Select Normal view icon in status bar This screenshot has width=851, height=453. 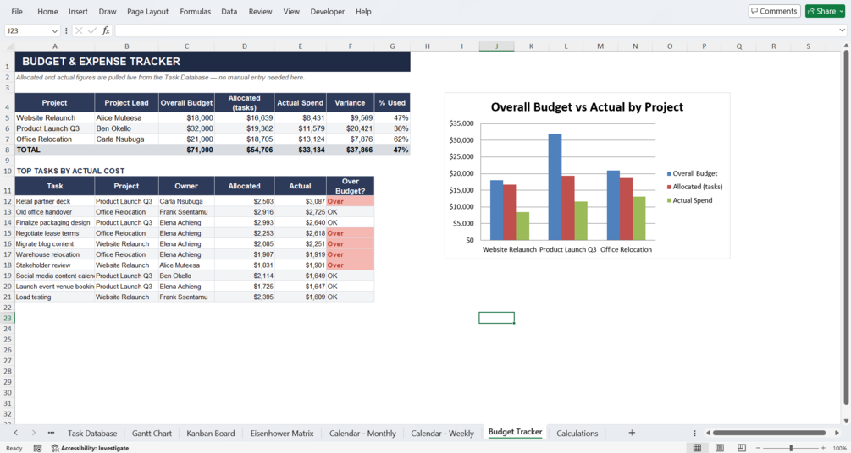coord(698,448)
